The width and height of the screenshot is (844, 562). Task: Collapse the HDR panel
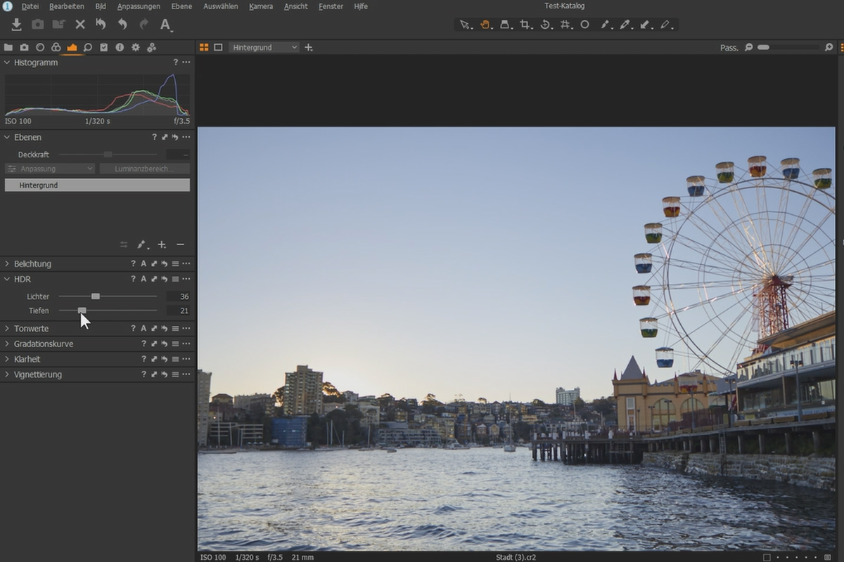pyautogui.click(x=7, y=279)
